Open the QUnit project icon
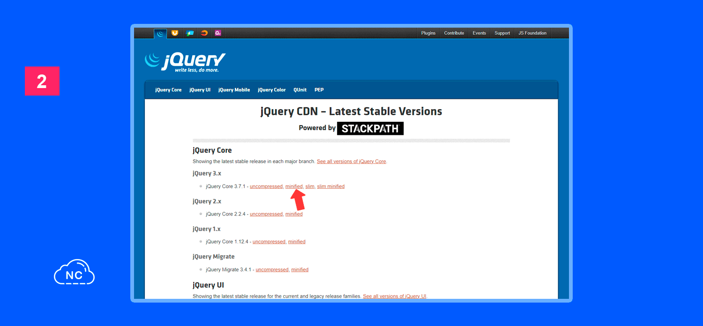Screen dimensions: 703x326 [x=218, y=33]
